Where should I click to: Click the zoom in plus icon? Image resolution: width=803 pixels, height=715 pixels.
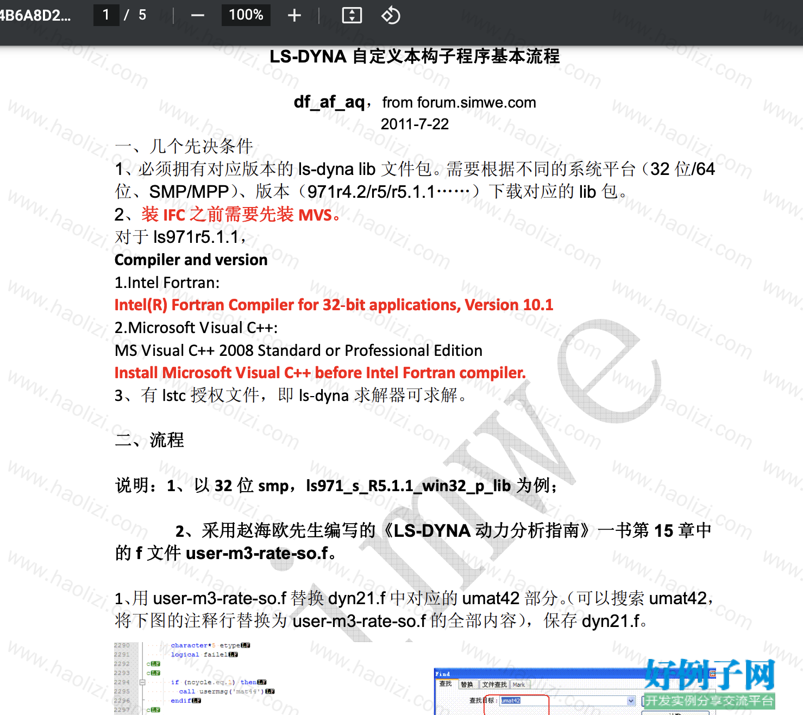pos(294,15)
